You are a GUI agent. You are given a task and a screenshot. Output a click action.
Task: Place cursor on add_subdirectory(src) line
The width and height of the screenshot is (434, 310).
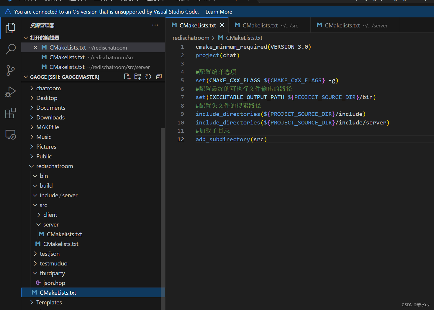pyautogui.click(x=231, y=139)
